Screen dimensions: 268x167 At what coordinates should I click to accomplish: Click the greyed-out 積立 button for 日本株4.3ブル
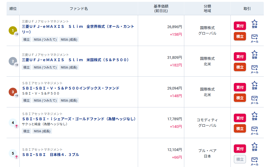240,159
